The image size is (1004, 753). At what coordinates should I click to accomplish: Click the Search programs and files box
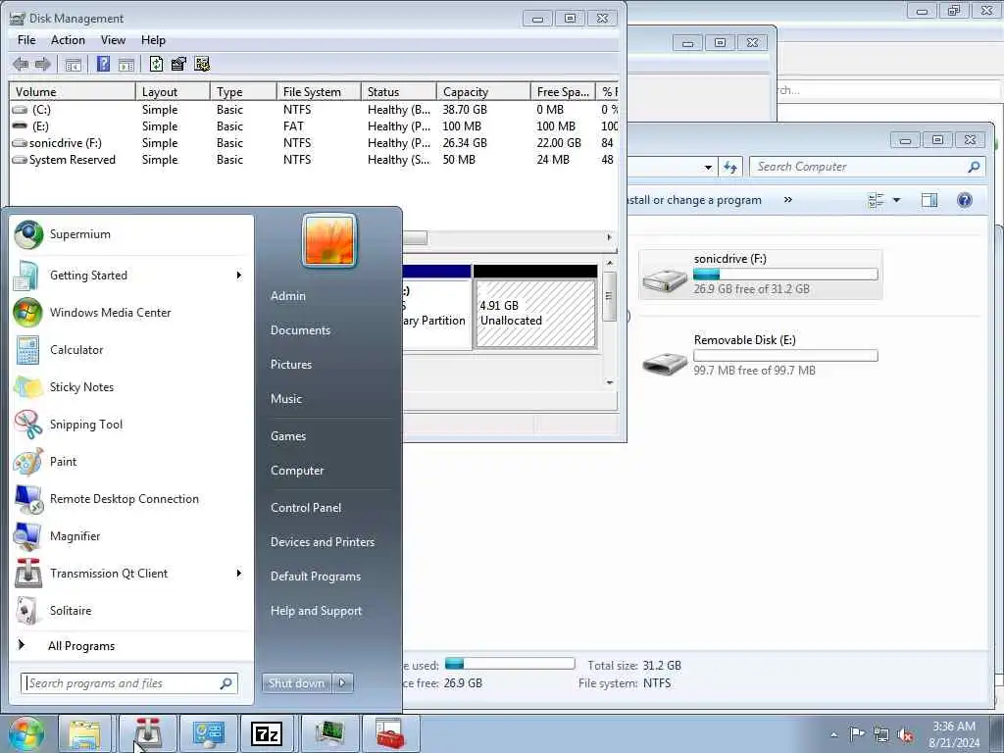[129, 683]
